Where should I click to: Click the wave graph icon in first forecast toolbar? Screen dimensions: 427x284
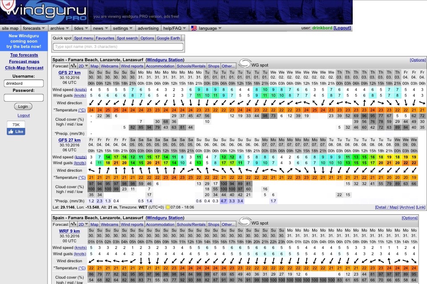pyautogui.click(x=73, y=66)
